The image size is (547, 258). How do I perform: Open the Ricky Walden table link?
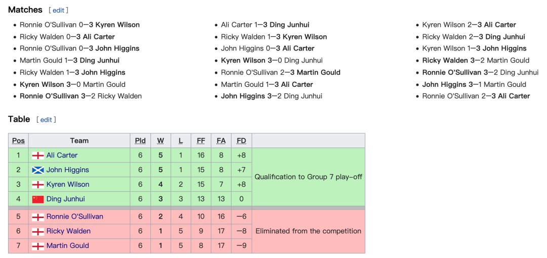pyautogui.click(x=68, y=231)
